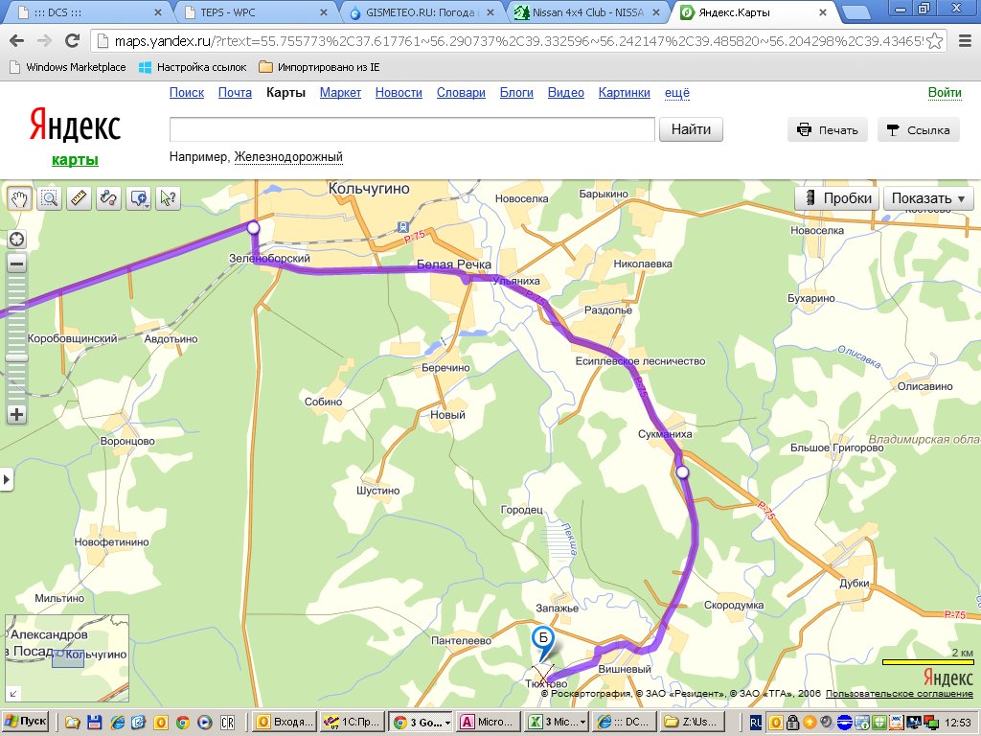Viewport: 981px width, 736px height.
Task: Open Настройка ссылок bookmark
Action: [193, 67]
